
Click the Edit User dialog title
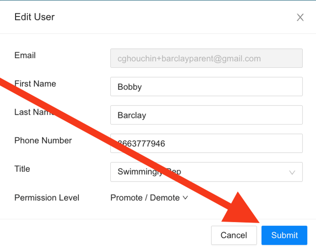tap(34, 17)
